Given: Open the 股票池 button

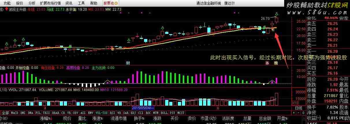Looking at the screenshot, I should (x=111, y=3).
